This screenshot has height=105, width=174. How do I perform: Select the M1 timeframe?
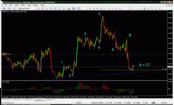pos(90,9)
